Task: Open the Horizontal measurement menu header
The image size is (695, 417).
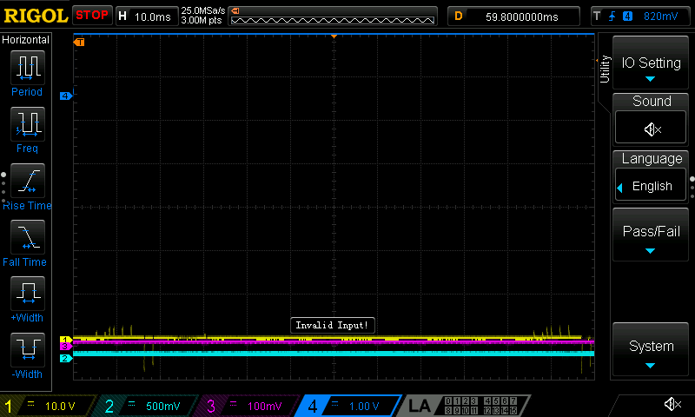Action: [26, 40]
